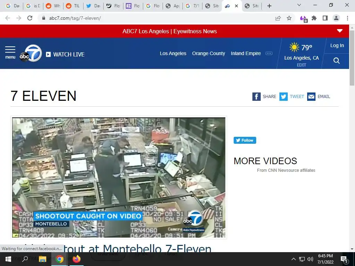Open the Chrome profile avatar
The height and width of the screenshot is (266, 355).
[x=336, y=18]
